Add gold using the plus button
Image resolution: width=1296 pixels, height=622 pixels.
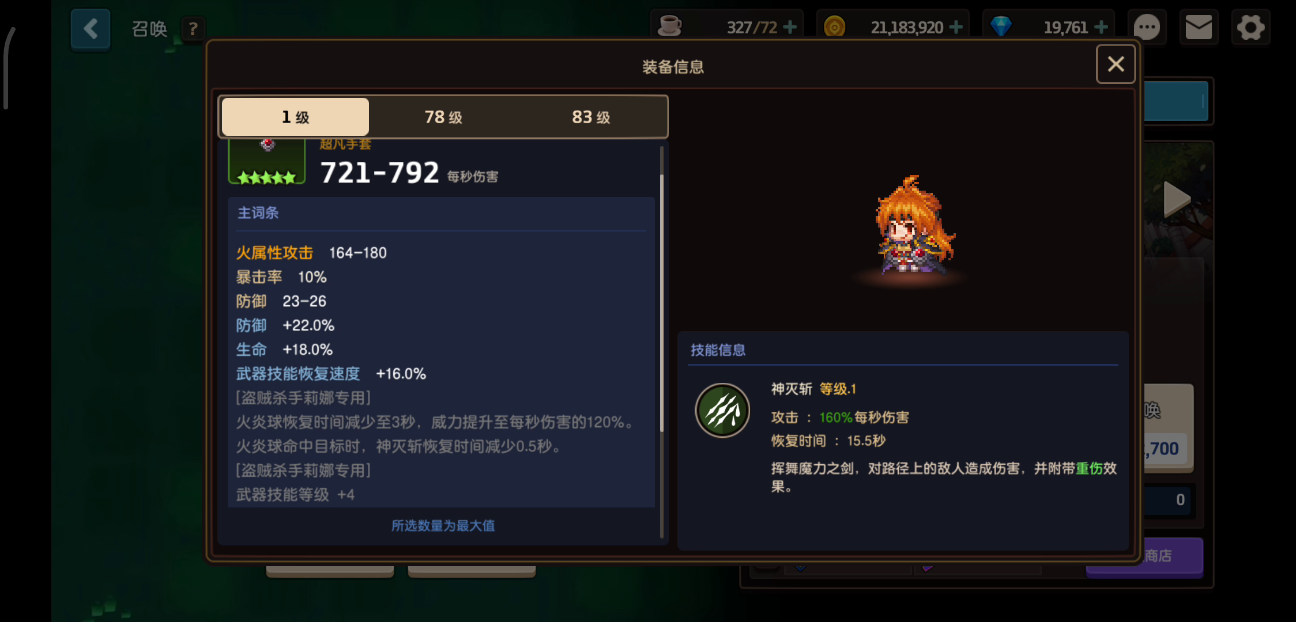click(x=956, y=27)
